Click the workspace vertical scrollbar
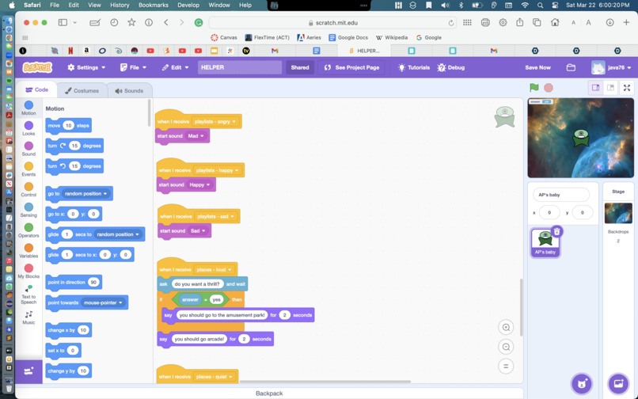Viewport: 638px width, 399px height. pyautogui.click(x=521, y=307)
